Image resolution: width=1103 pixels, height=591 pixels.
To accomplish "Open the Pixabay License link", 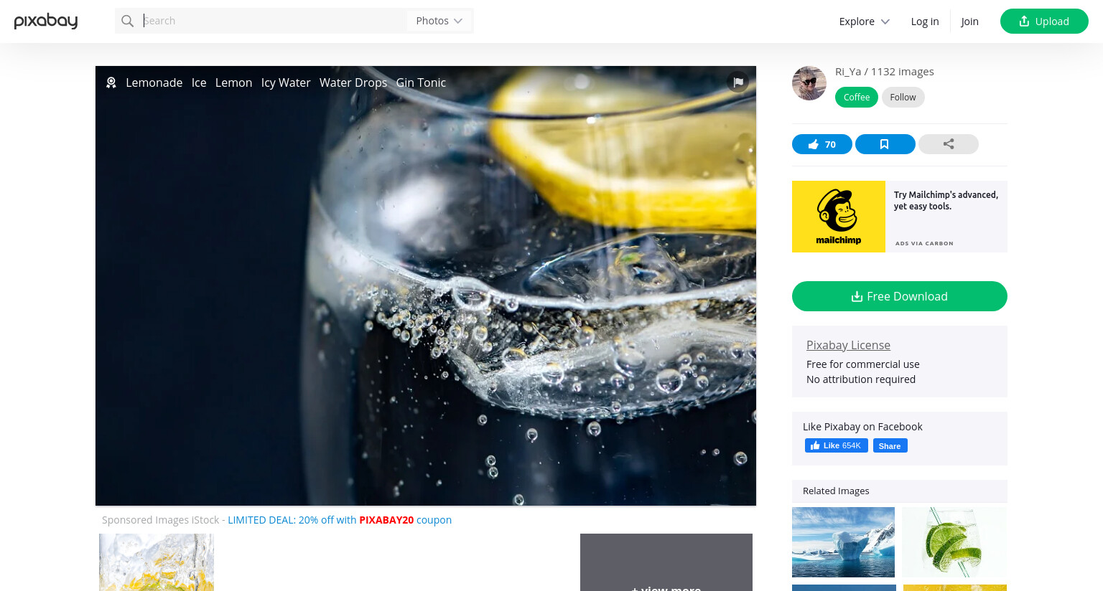I will tap(848, 345).
